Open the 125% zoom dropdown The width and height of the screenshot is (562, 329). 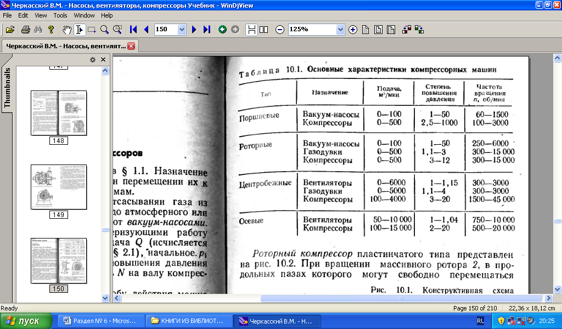pyautogui.click(x=340, y=30)
